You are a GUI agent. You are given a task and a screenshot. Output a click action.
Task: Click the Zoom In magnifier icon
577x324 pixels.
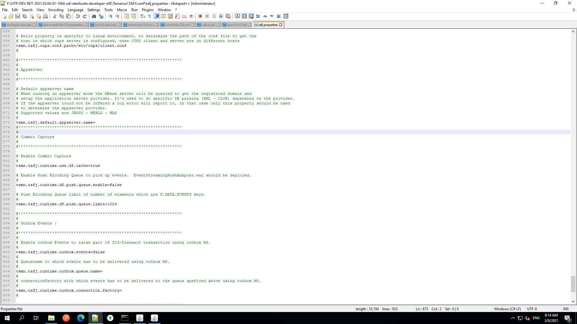pos(110,16)
